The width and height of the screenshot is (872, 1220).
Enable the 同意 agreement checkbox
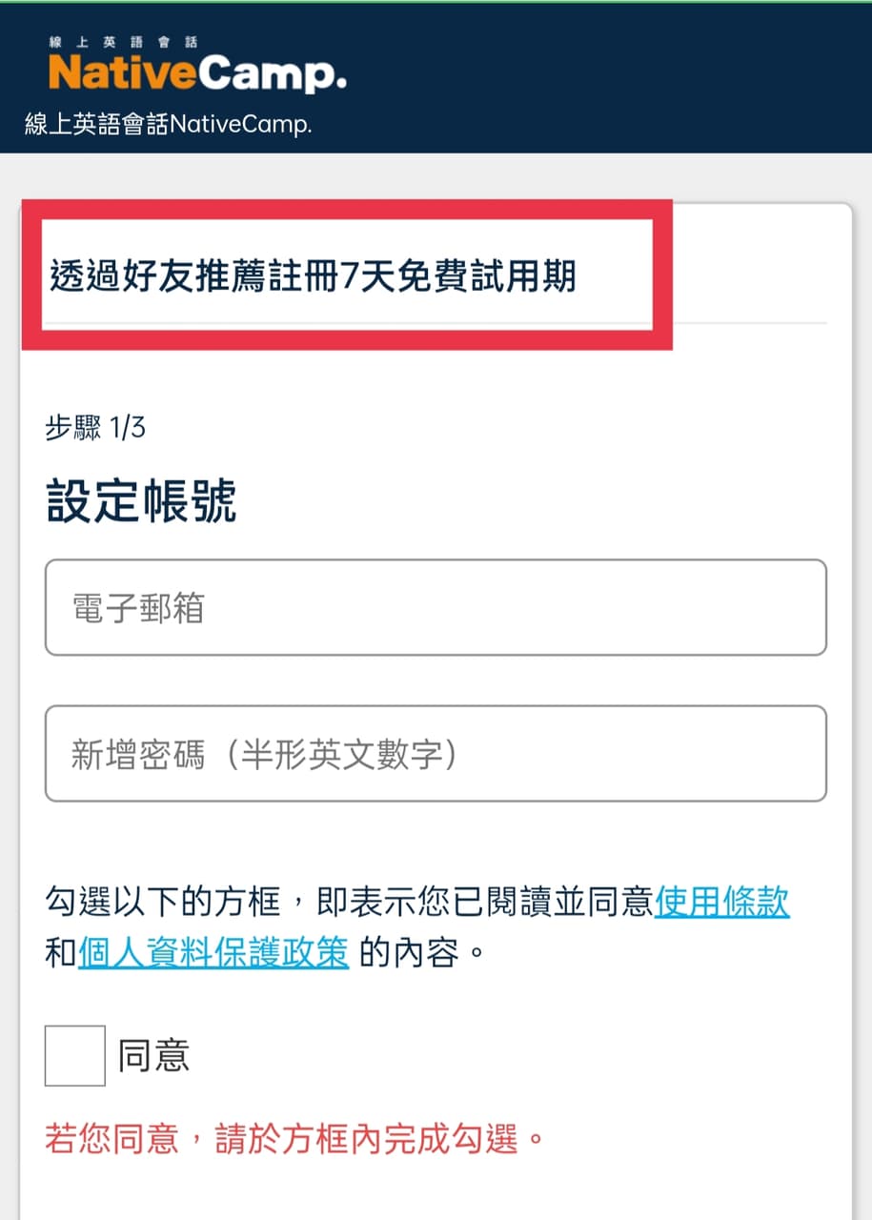[x=73, y=1055]
